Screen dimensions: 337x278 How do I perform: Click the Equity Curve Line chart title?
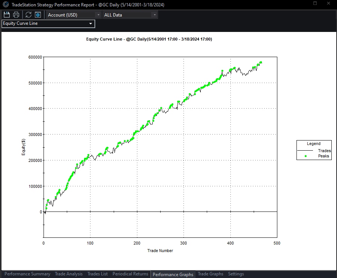149,39
